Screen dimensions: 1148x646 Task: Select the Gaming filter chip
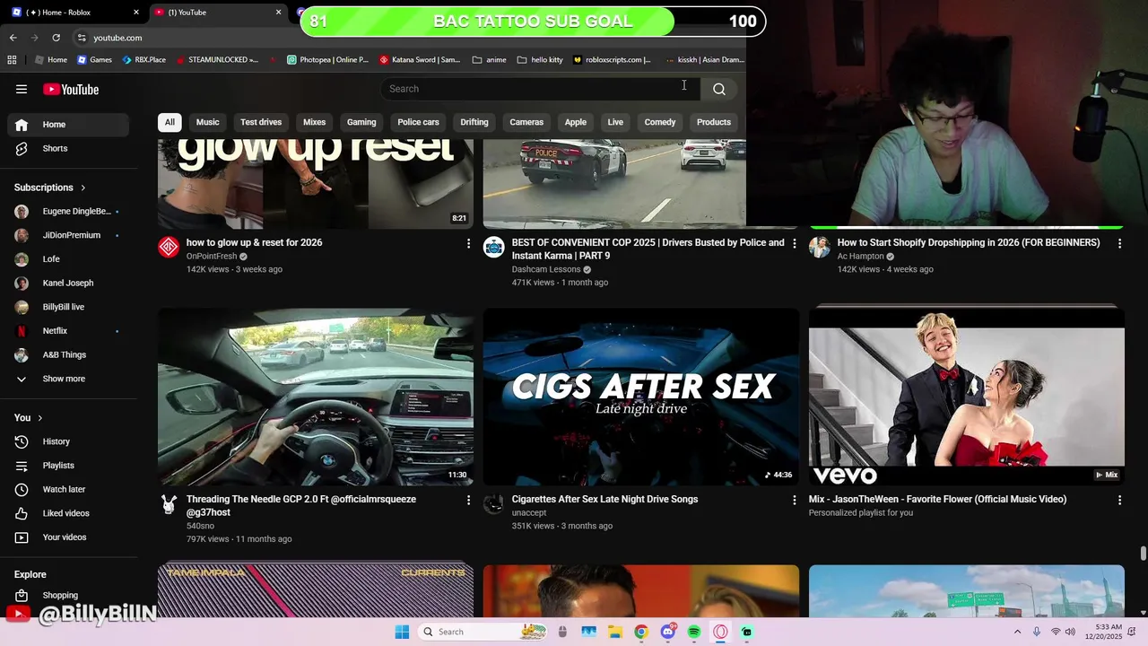[361, 122]
